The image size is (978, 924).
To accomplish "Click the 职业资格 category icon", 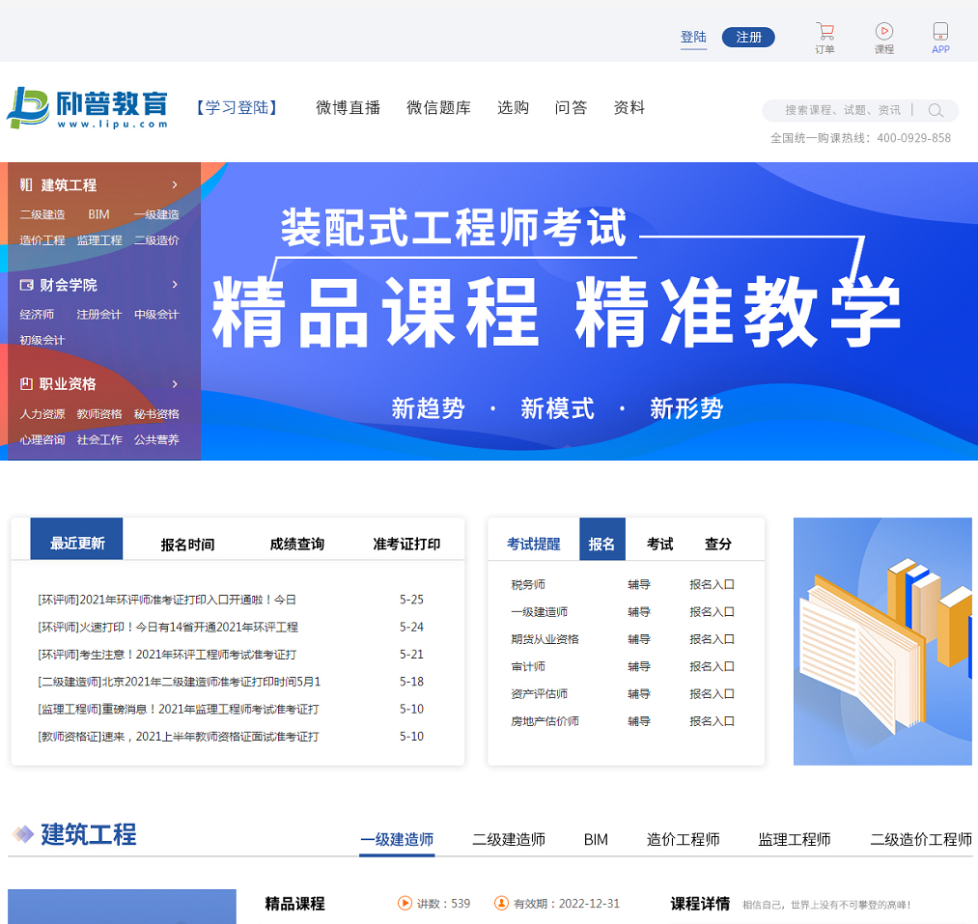I will point(26,384).
